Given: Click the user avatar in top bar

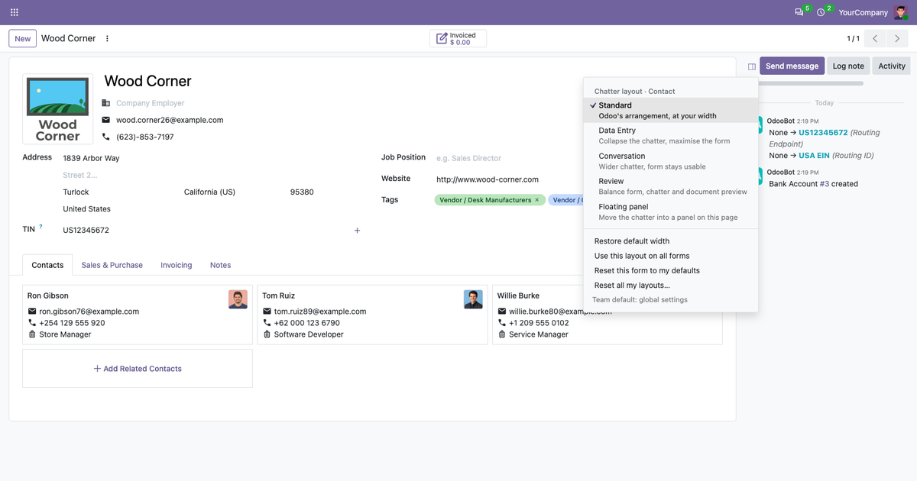Looking at the screenshot, I should pos(901,12).
